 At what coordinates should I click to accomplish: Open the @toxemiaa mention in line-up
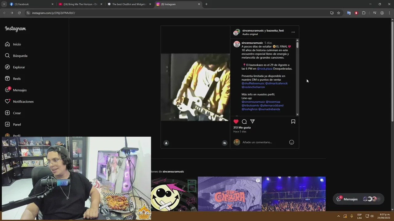coord(273,102)
